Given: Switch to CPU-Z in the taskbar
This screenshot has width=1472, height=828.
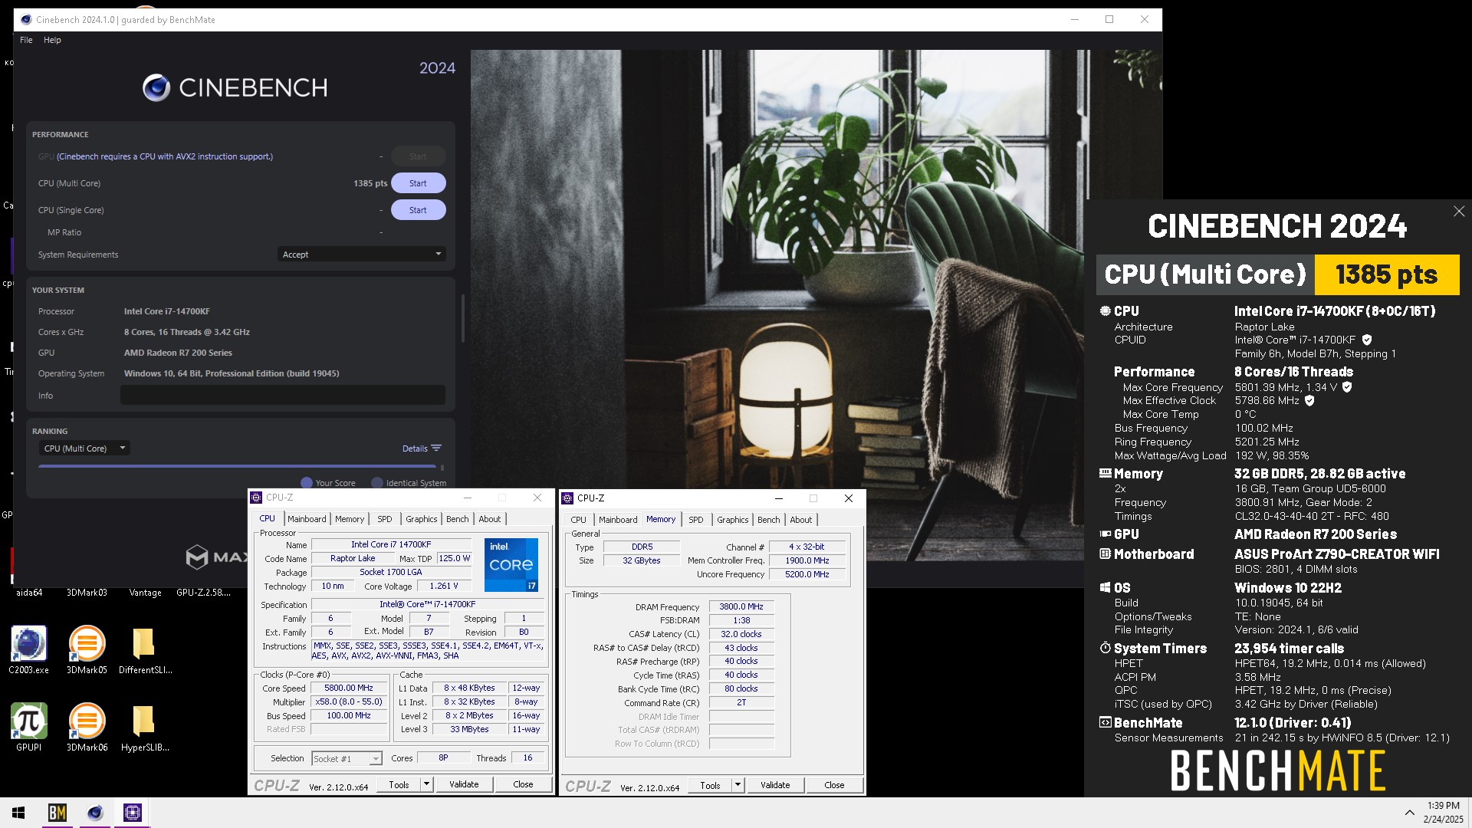Looking at the screenshot, I should pyautogui.click(x=133, y=813).
